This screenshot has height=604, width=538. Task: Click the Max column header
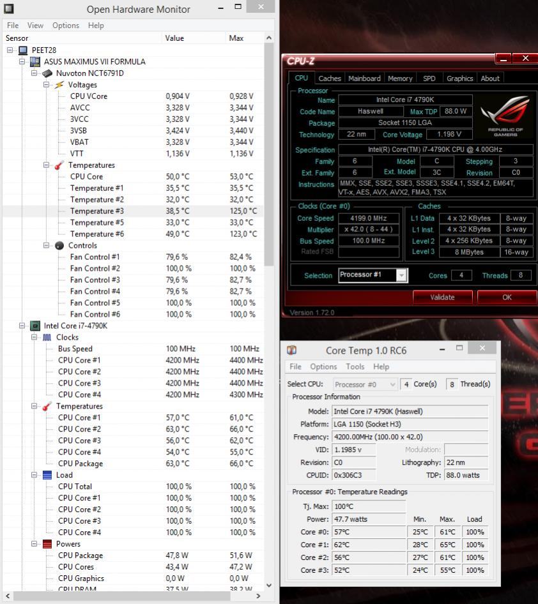pos(244,38)
